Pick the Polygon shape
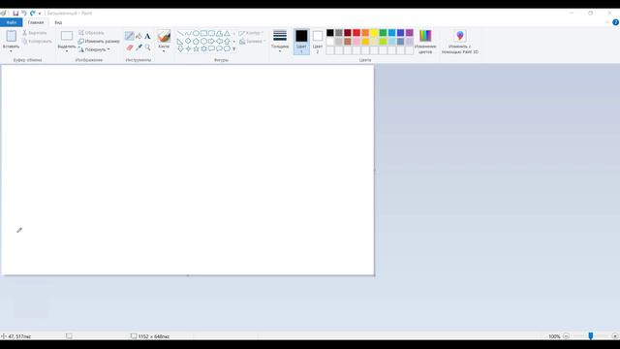620x349 pixels. click(220, 33)
